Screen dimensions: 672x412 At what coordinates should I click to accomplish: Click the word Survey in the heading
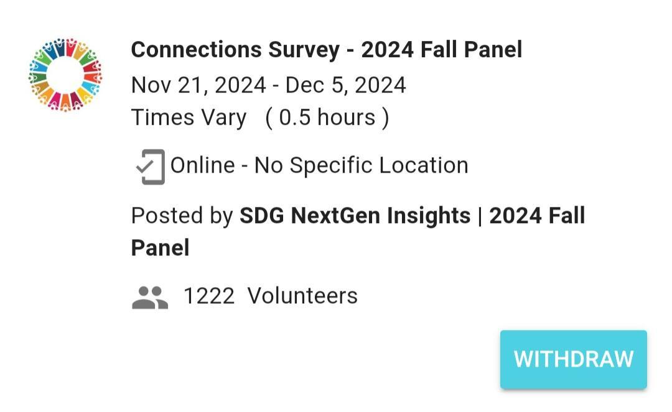click(x=304, y=50)
